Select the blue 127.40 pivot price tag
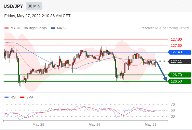192x130 pixels. pyautogui.click(x=179, y=52)
